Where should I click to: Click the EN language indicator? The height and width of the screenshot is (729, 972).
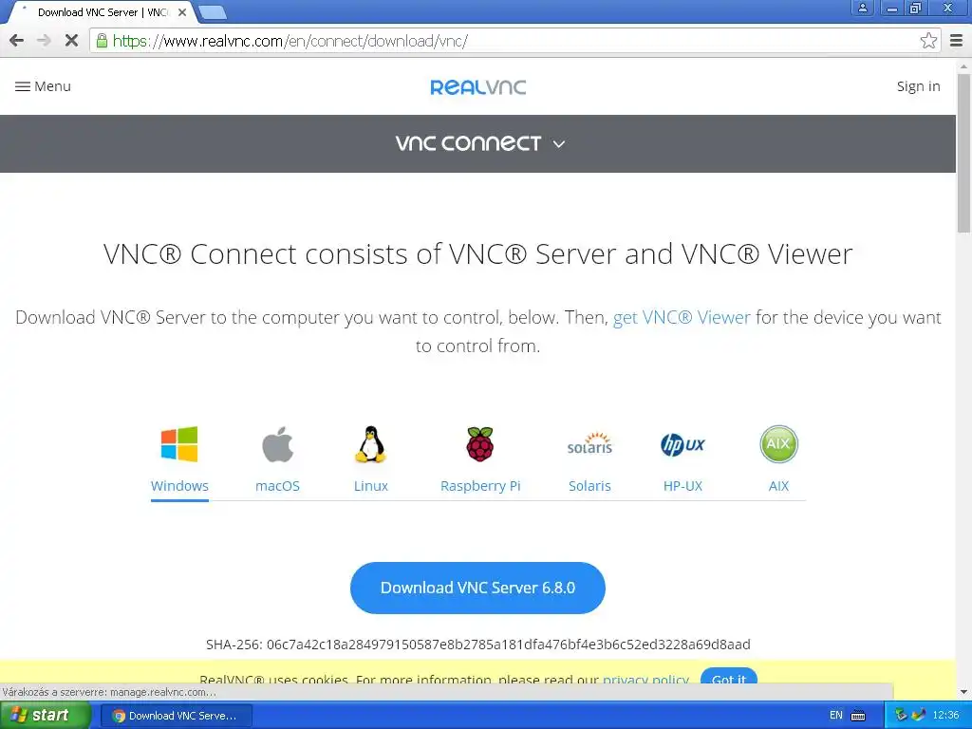(835, 716)
